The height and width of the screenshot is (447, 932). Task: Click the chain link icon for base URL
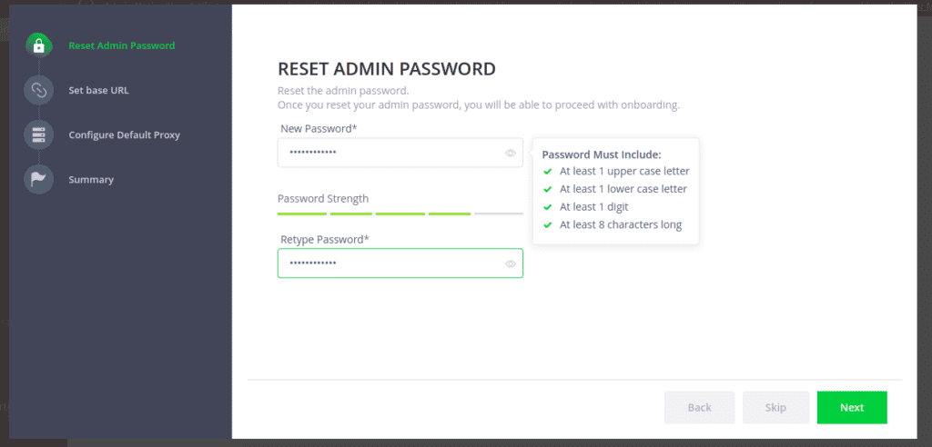[38, 90]
